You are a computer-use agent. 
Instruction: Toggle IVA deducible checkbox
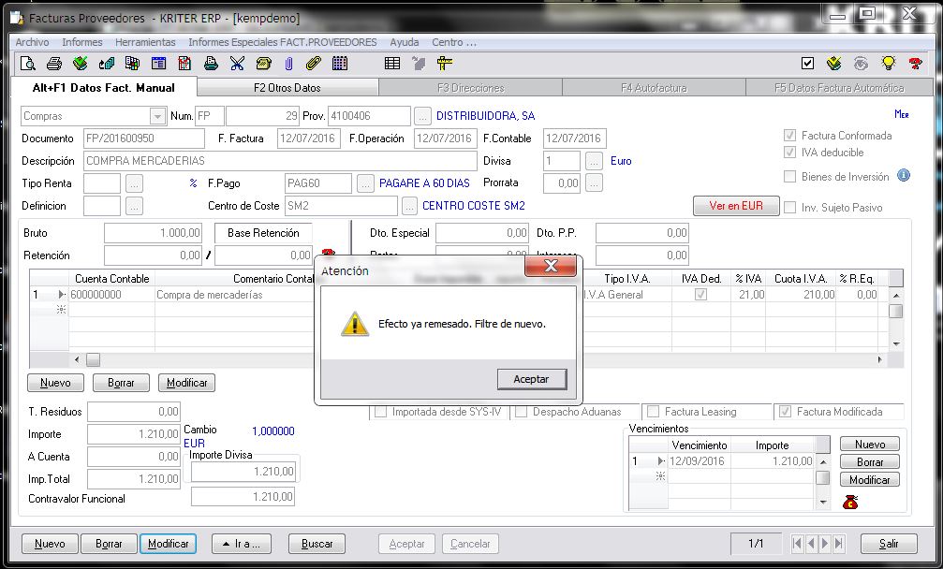point(789,152)
